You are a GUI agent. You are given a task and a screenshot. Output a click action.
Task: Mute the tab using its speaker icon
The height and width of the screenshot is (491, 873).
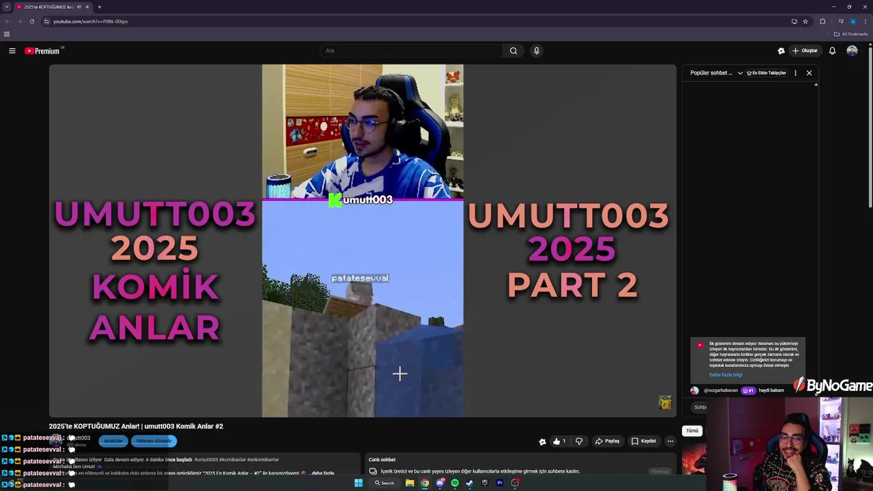(x=78, y=7)
